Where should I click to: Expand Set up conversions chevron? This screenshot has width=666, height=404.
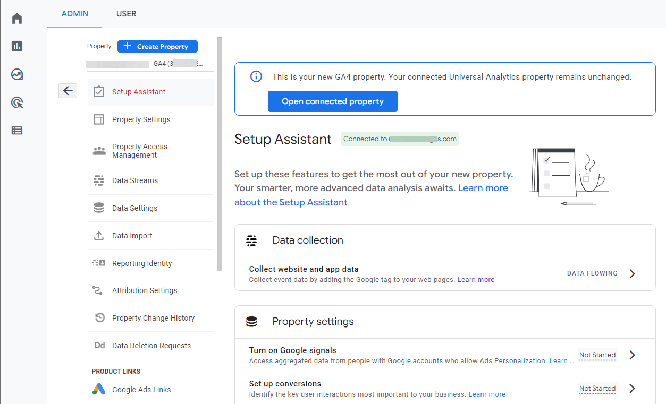click(x=632, y=389)
